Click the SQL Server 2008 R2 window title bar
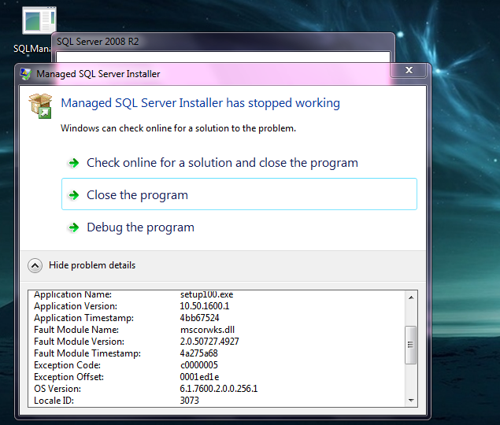The image size is (500, 425). click(223, 42)
